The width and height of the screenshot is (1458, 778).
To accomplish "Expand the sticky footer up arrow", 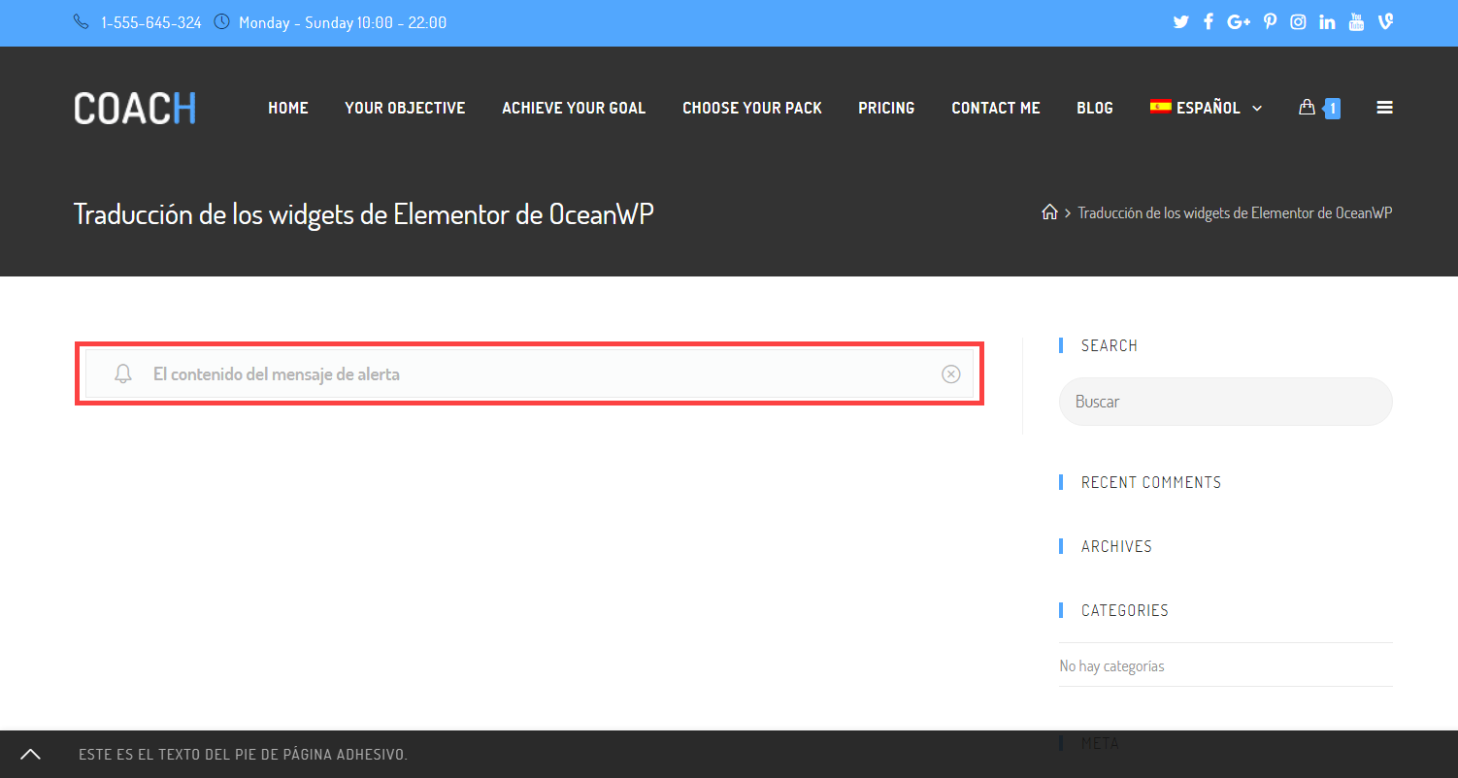I will click(x=30, y=754).
